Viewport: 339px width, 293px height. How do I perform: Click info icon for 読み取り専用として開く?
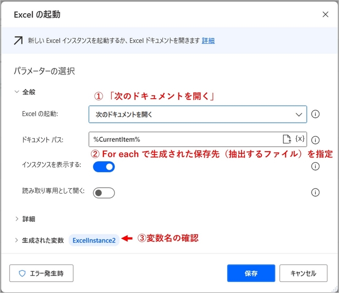315,193
